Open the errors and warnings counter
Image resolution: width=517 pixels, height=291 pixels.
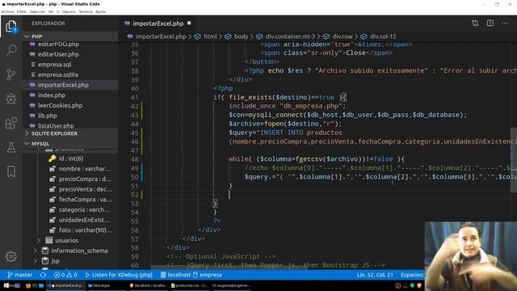(65, 275)
